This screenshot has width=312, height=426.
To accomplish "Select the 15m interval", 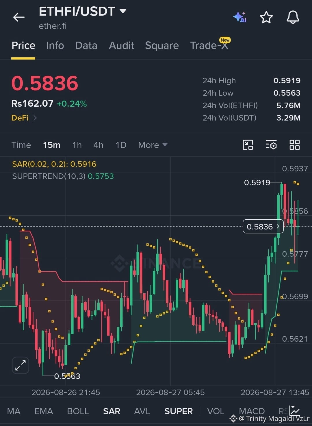I will (x=52, y=145).
